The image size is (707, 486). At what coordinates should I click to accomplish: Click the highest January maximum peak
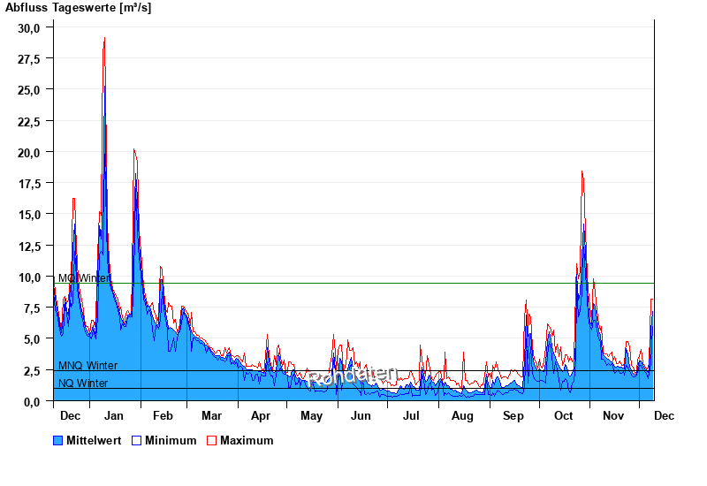click(104, 38)
